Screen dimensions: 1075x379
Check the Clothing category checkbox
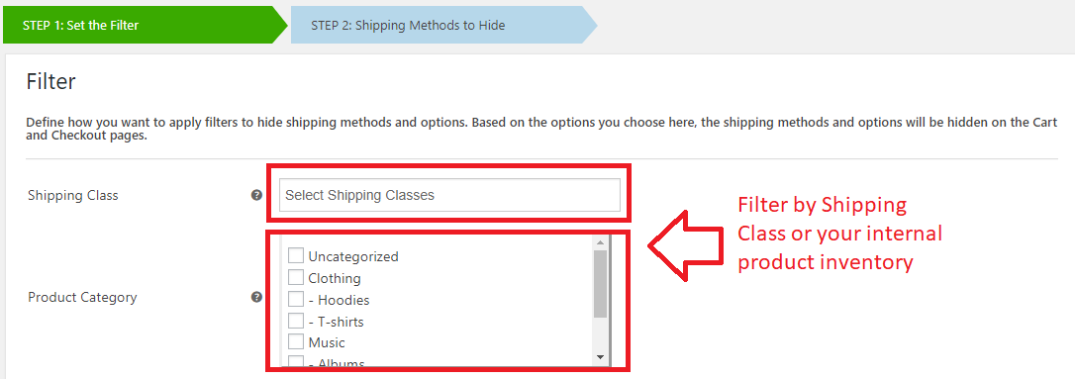296,277
